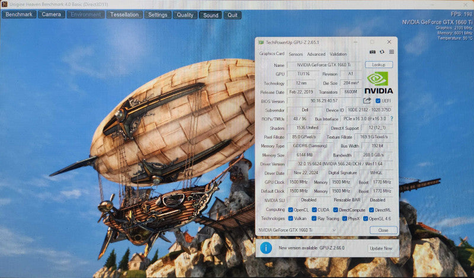This screenshot has height=278, width=474.
Task: Open the Benchmark menu in Heaven
Action: 19,14
